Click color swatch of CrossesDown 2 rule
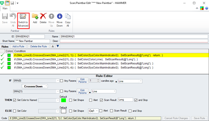The width and height of the screenshot is (209, 121). coord(9,59)
